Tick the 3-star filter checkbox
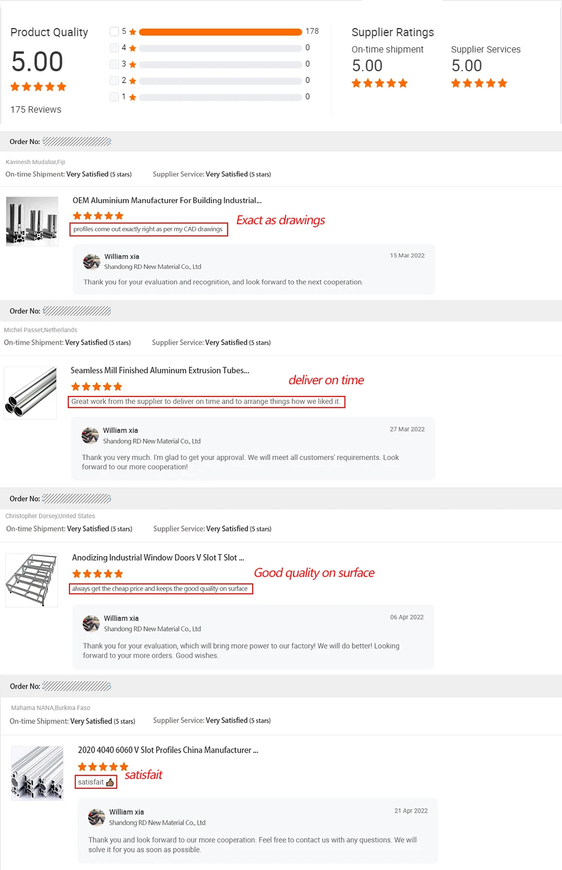This screenshot has height=870, width=562. 114,64
